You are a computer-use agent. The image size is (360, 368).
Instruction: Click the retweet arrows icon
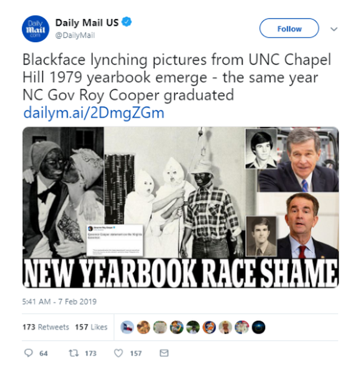74,353
